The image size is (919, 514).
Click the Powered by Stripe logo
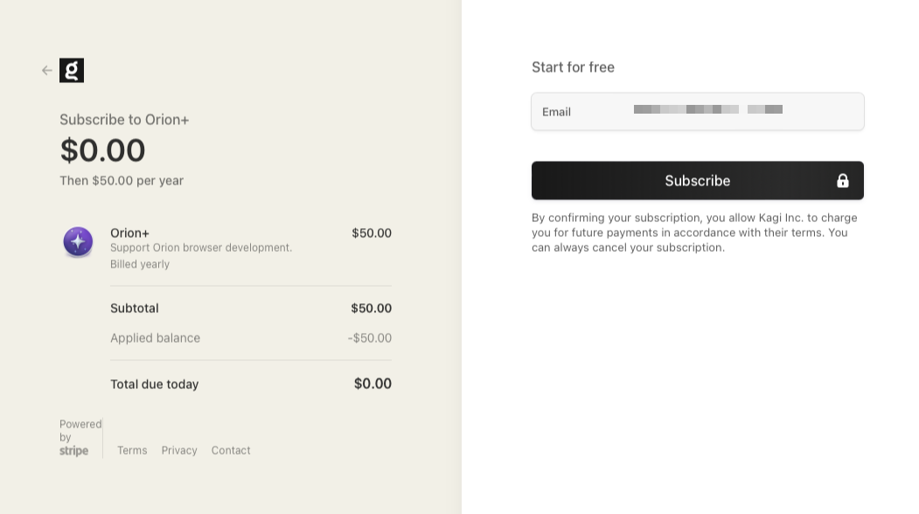74,451
